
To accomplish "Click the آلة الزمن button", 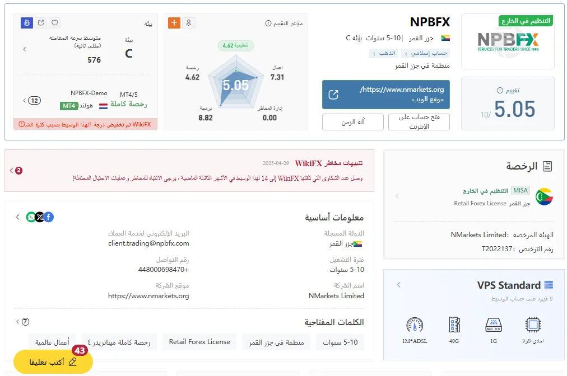I will (x=352, y=122).
